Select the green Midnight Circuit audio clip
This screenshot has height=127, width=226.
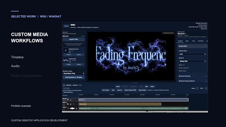pos(134,108)
